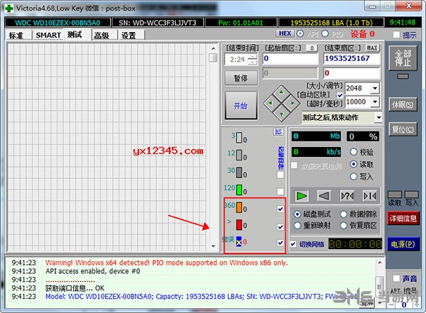Select the 读取 read radio option
Image resolution: width=426 pixels, height=313 pixels.
pos(354,164)
